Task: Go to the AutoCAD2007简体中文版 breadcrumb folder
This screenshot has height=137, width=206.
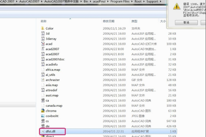Action: (x=61, y=1)
